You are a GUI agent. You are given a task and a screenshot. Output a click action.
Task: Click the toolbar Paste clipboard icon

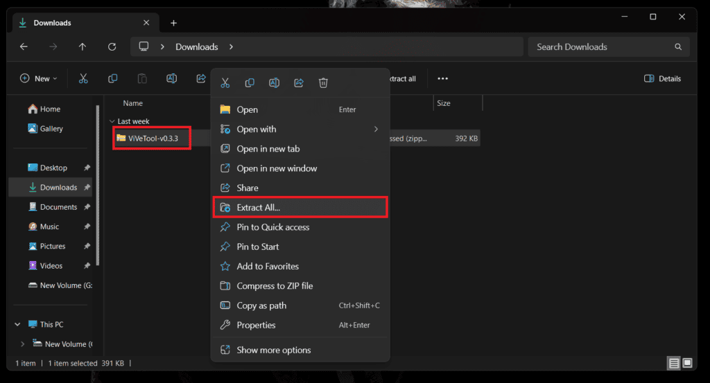142,78
